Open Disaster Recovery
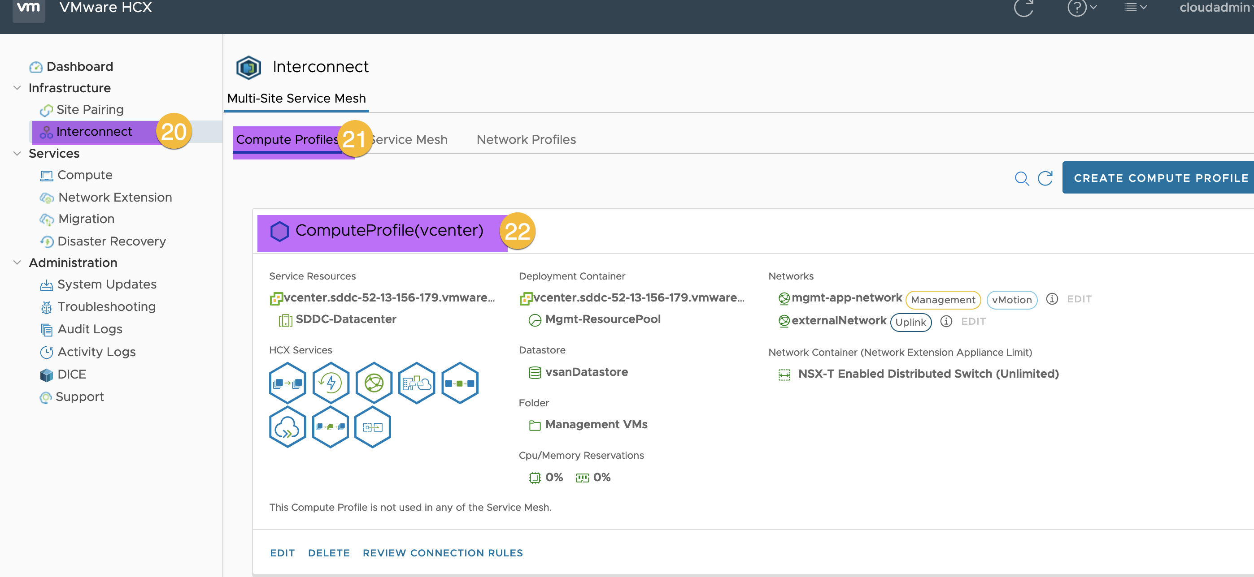Viewport: 1254px width, 577px height. coord(103,241)
